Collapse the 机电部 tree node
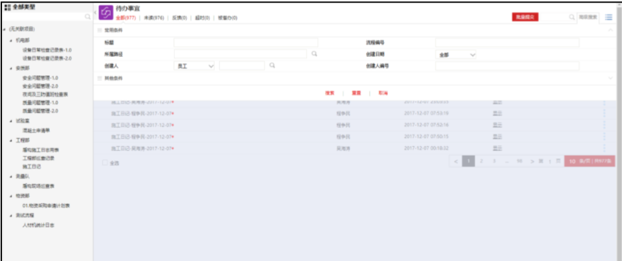622x261 pixels. [x=11, y=41]
